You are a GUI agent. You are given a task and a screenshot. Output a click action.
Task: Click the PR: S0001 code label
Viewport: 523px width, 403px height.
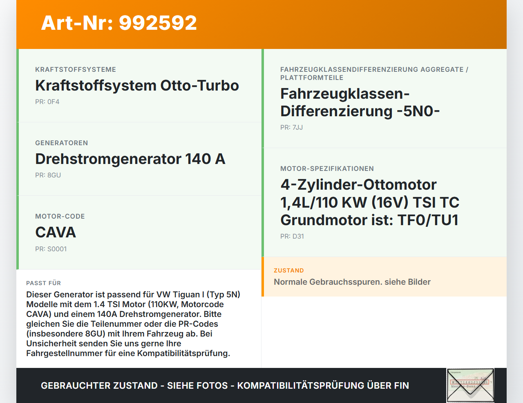tap(51, 249)
